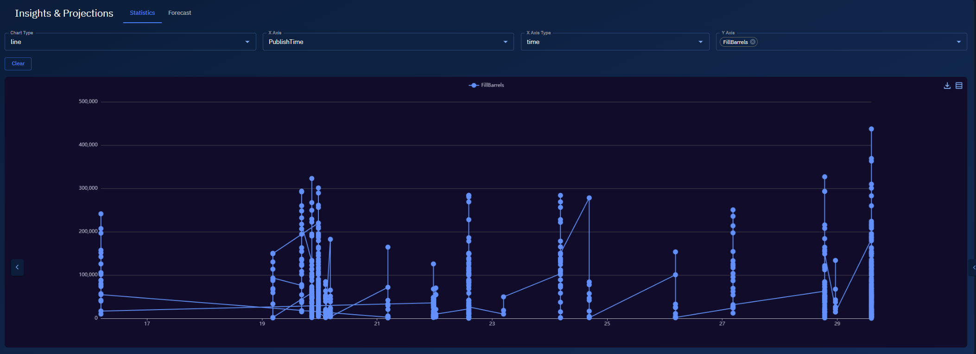Click the download chart image icon

(x=947, y=86)
